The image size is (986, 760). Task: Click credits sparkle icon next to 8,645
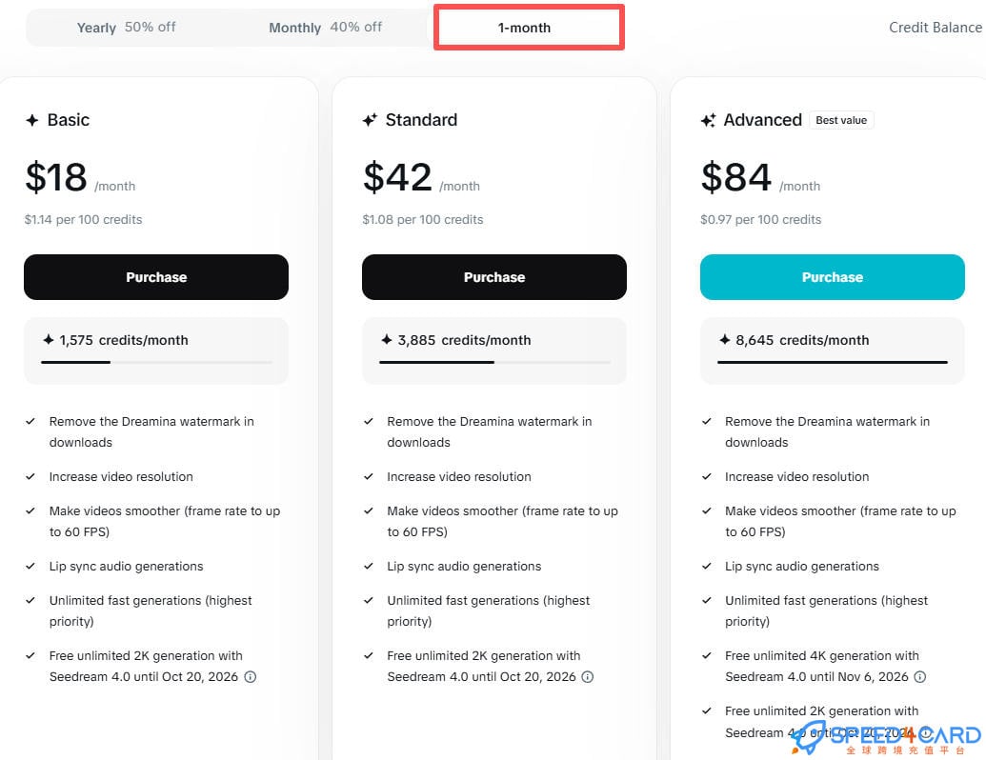(725, 340)
